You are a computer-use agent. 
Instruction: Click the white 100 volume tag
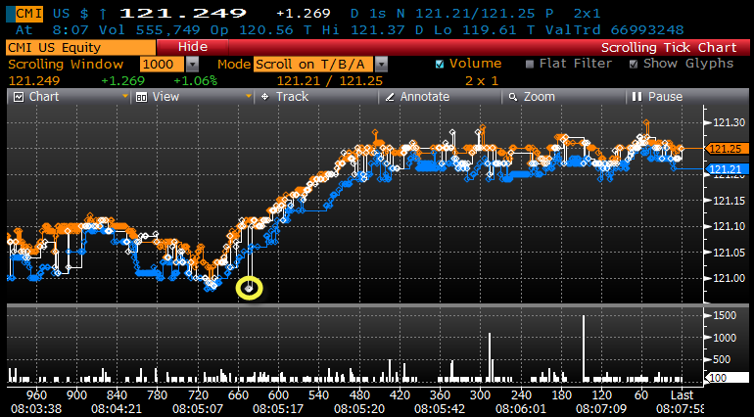point(727,378)
